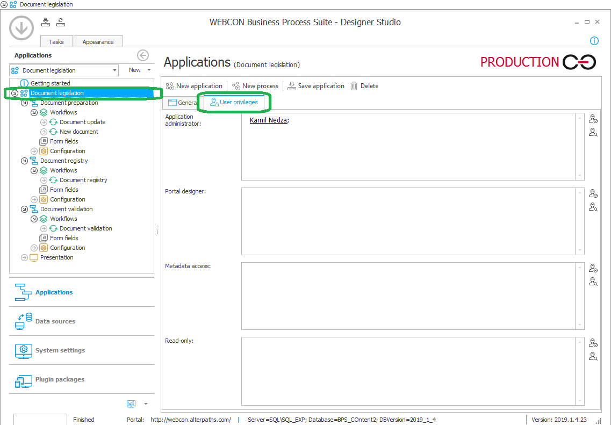This screenshot has width=611, height=425.
Task: Expand Configuration under Document preparation
Action: click(34, 151)
